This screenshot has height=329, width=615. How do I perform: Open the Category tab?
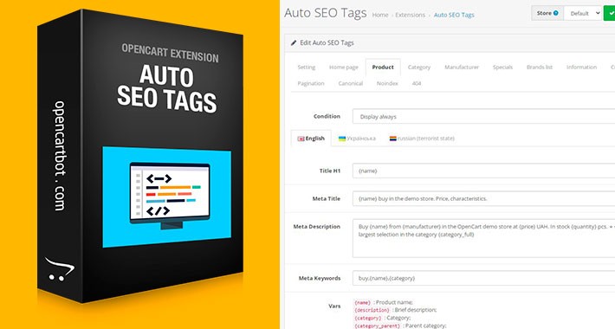point(419,67)
